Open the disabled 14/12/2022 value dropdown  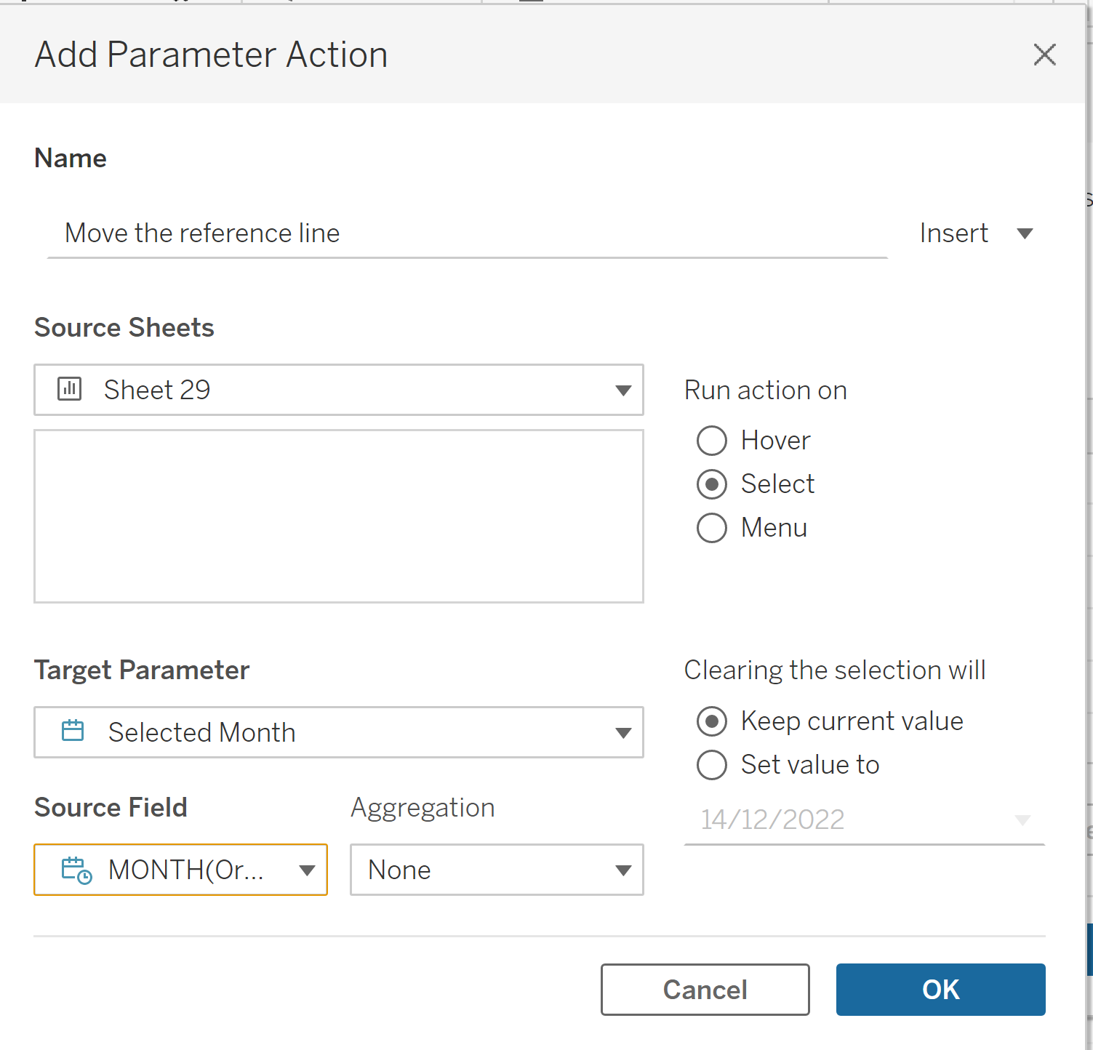pyautogui.click(x=1022, y=820)
